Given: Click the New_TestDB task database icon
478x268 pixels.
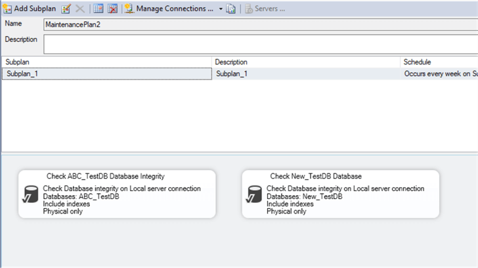Looking at the screenshot, I should 254,195.
